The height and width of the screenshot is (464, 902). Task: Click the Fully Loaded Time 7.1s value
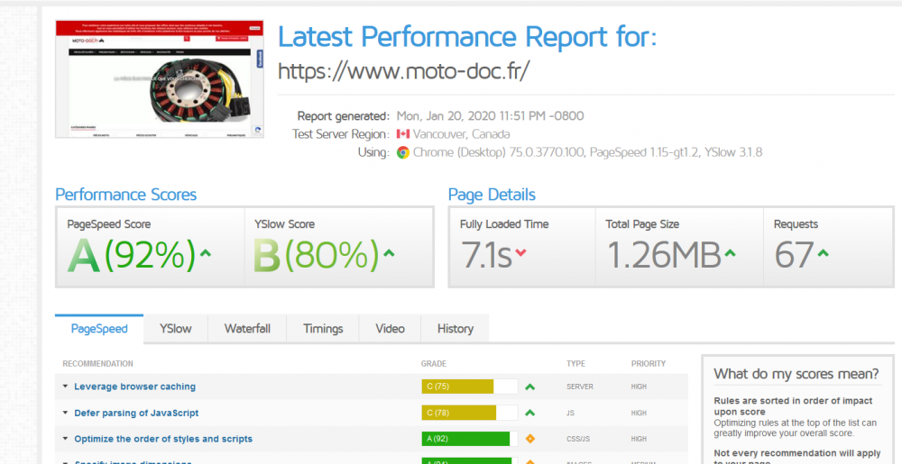coord(486,255)
